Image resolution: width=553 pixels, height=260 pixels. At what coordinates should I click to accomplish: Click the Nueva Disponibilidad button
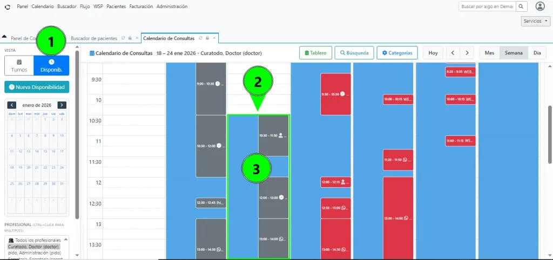pos(37,87)
